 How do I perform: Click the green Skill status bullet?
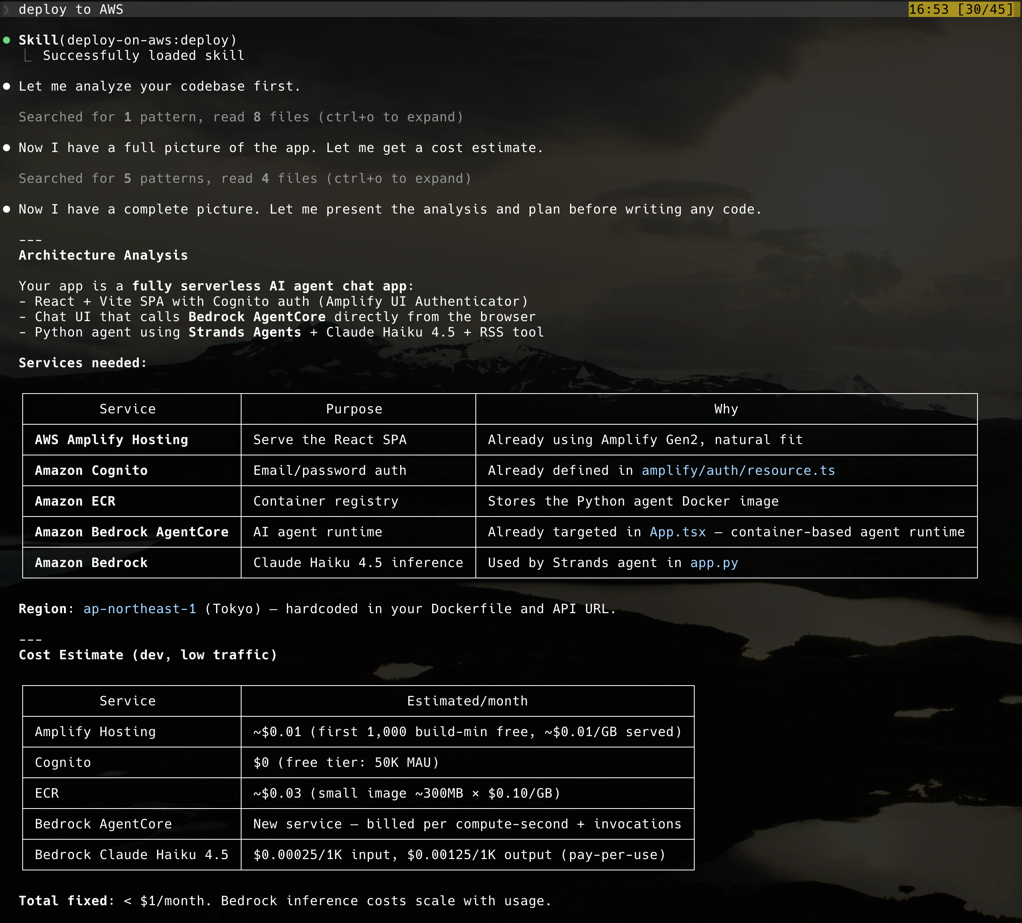(x=6, y=40)
